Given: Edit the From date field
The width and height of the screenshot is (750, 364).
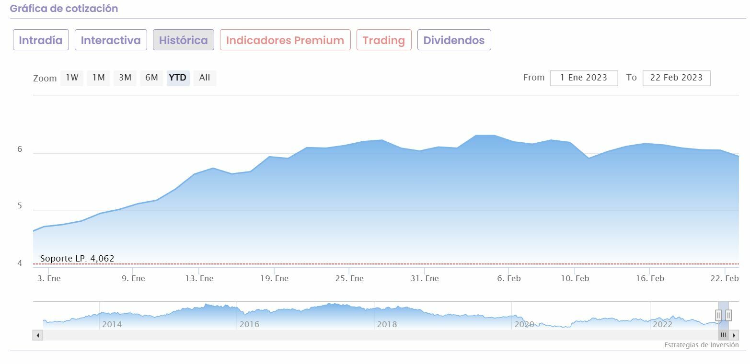Looking at the screenshot, I should pos(584,78).
